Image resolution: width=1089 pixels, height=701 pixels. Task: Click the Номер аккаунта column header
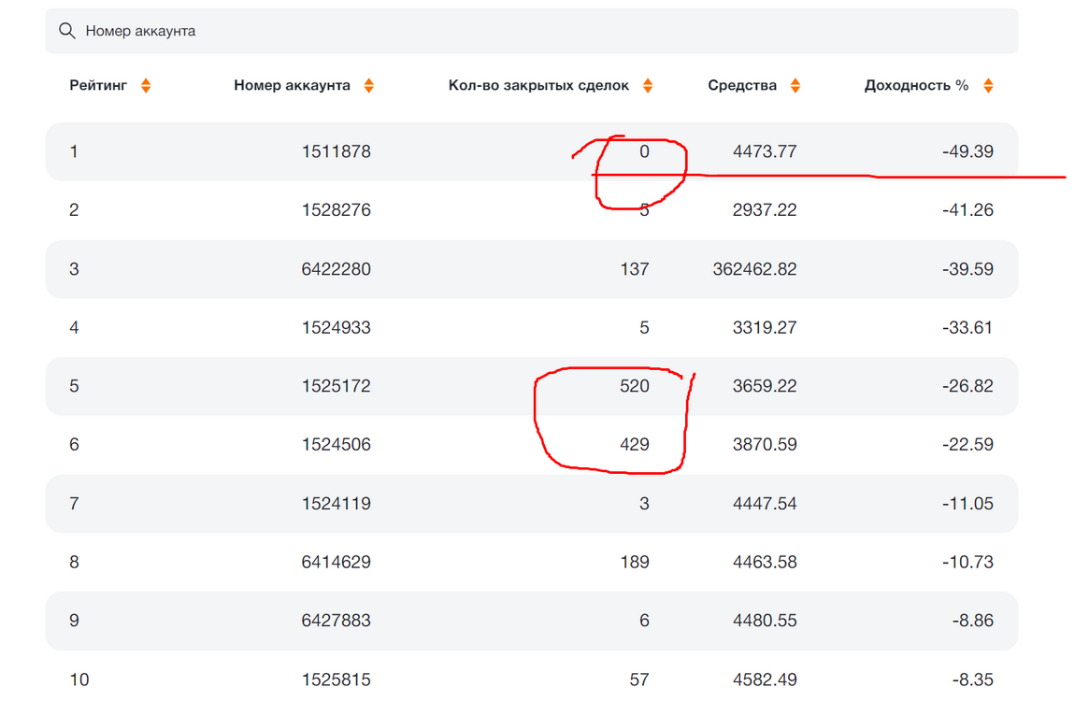point(292,85)
